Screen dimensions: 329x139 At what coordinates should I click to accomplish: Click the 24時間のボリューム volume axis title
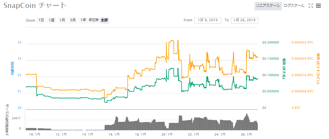tap(7, 120)
